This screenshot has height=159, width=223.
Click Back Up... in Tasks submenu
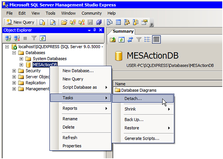(x=143, y=119)
